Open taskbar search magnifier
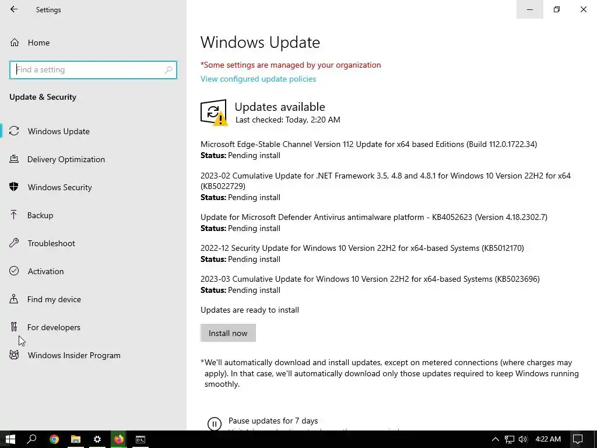Image resolution: width=597 pixels, height=448 pixels. click(31, 439)
